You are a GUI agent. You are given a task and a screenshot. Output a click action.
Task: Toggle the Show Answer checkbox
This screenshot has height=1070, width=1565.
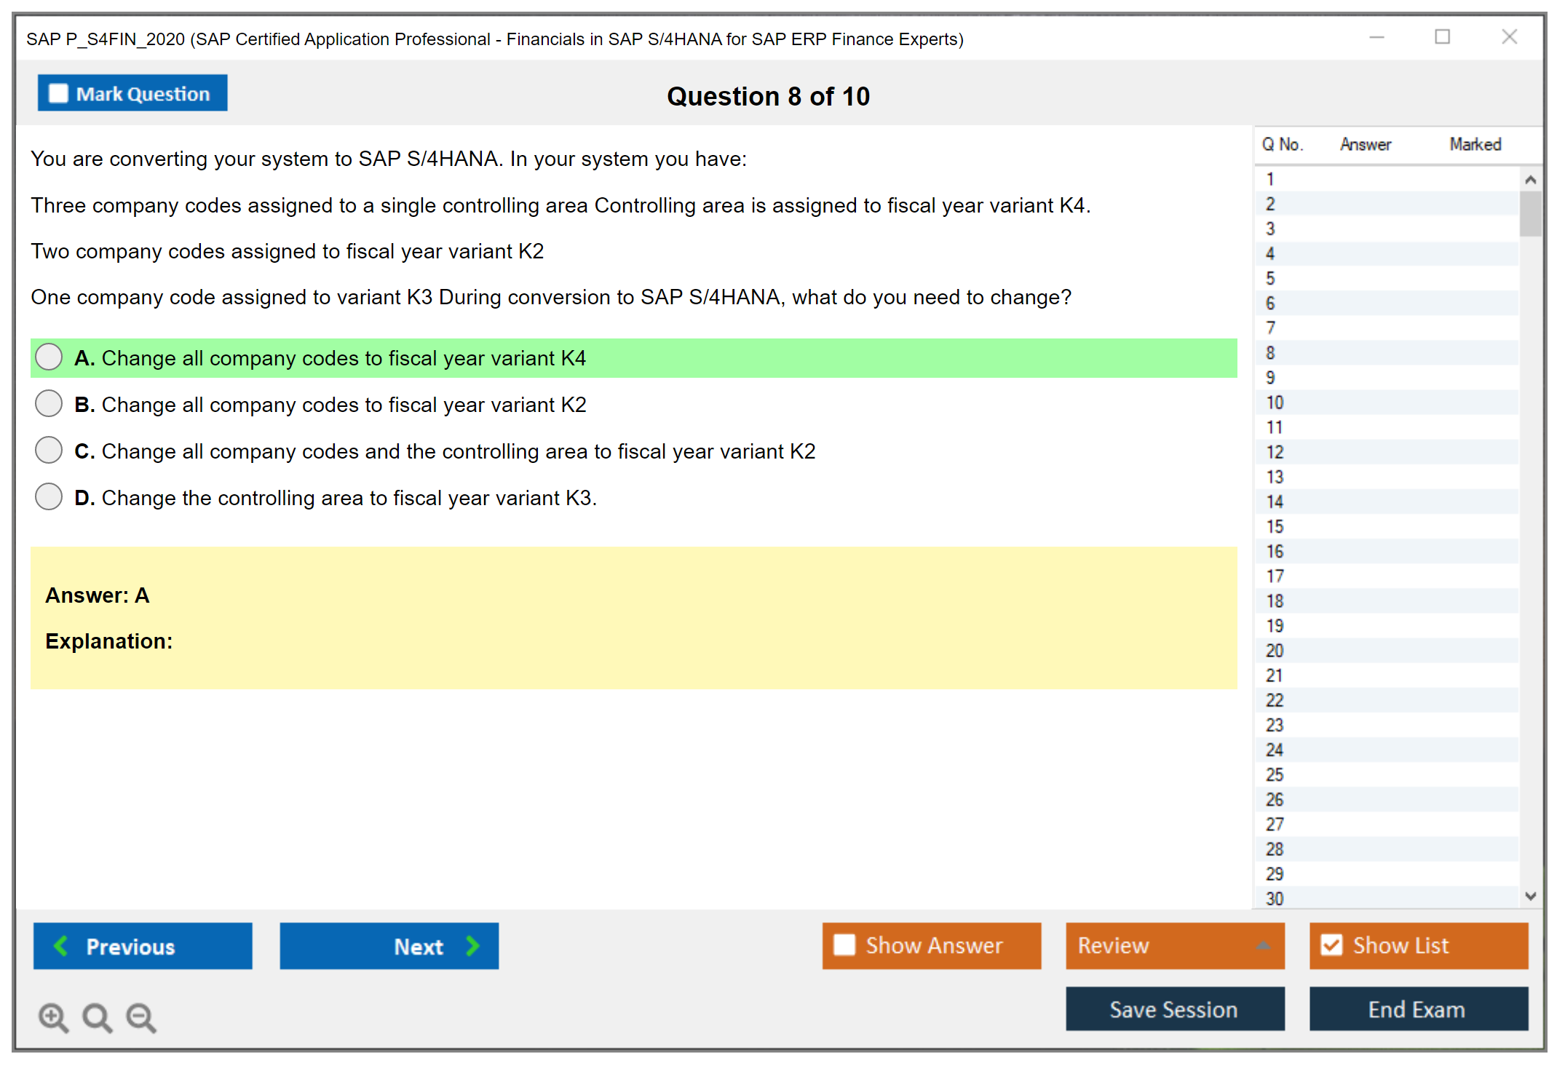(x=844, y=945)
